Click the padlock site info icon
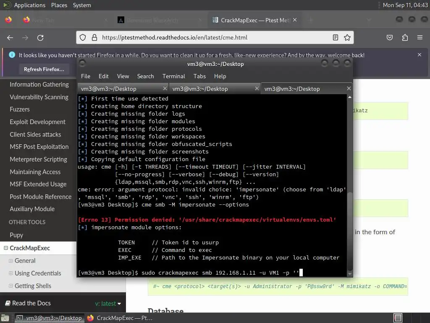 (x=94, y=37)
